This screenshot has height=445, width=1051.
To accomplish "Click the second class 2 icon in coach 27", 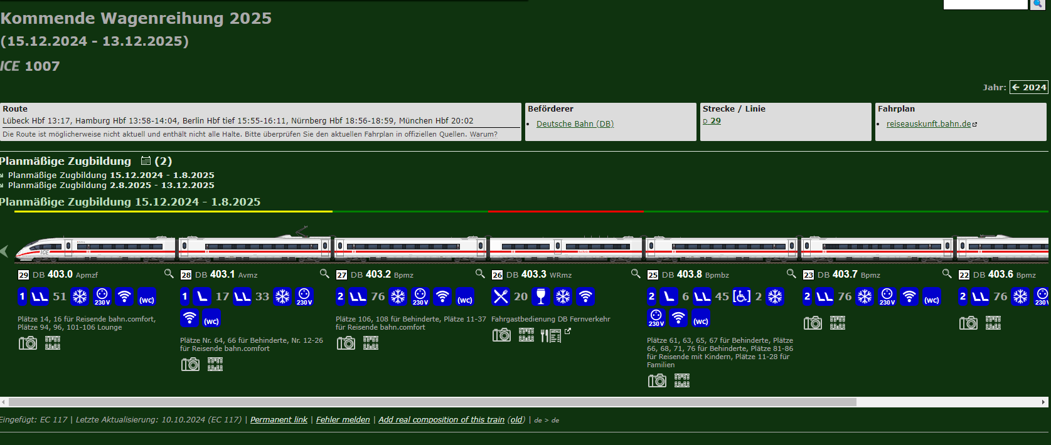I will coord(340,296).
